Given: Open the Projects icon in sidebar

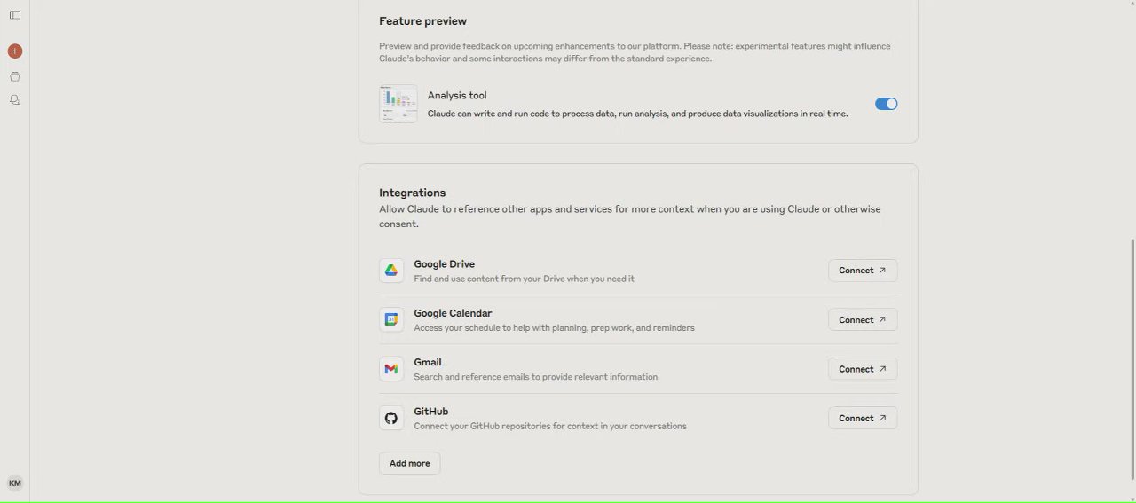Looking at the screenshot, I should point(15,77).
